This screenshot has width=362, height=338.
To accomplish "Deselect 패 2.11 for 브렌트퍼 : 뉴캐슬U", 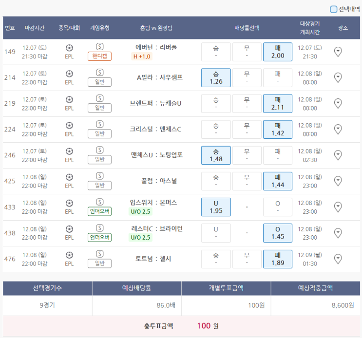I will coord(278,104).
